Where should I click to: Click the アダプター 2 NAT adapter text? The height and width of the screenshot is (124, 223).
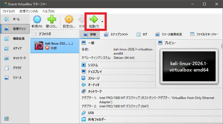click(124, 106)
